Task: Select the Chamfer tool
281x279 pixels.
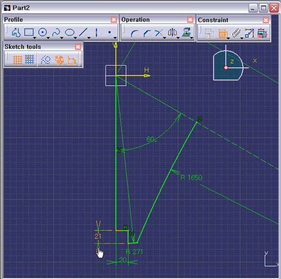Action: click(x=147, y=33)
